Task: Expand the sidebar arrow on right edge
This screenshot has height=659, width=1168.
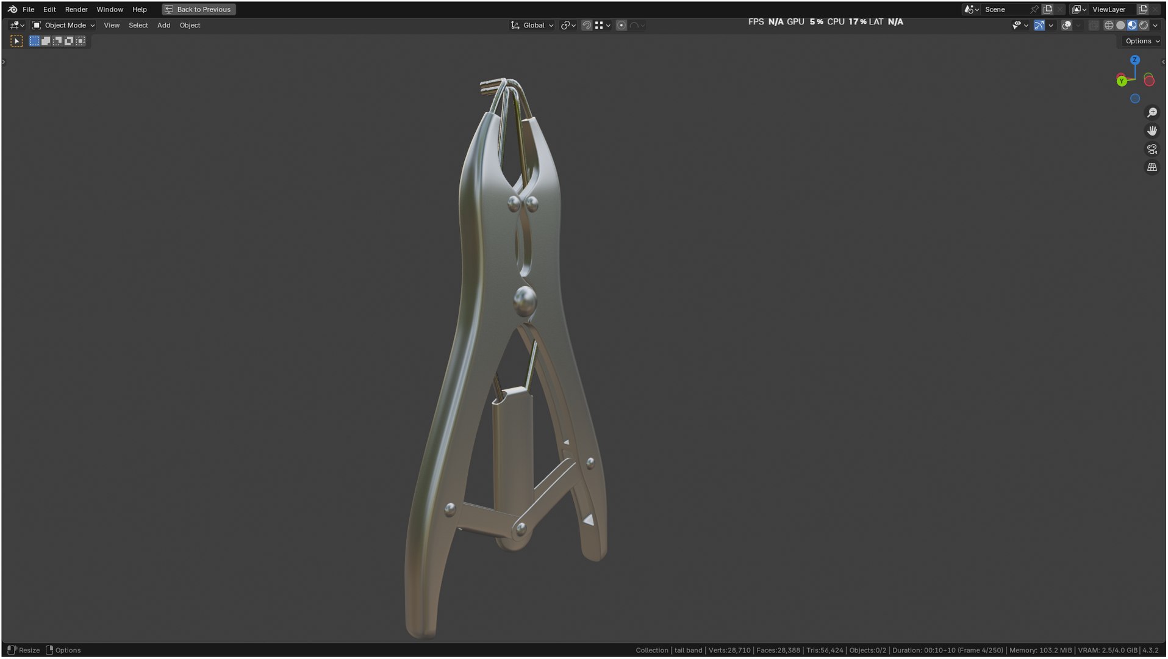Action: point(1164,62)
